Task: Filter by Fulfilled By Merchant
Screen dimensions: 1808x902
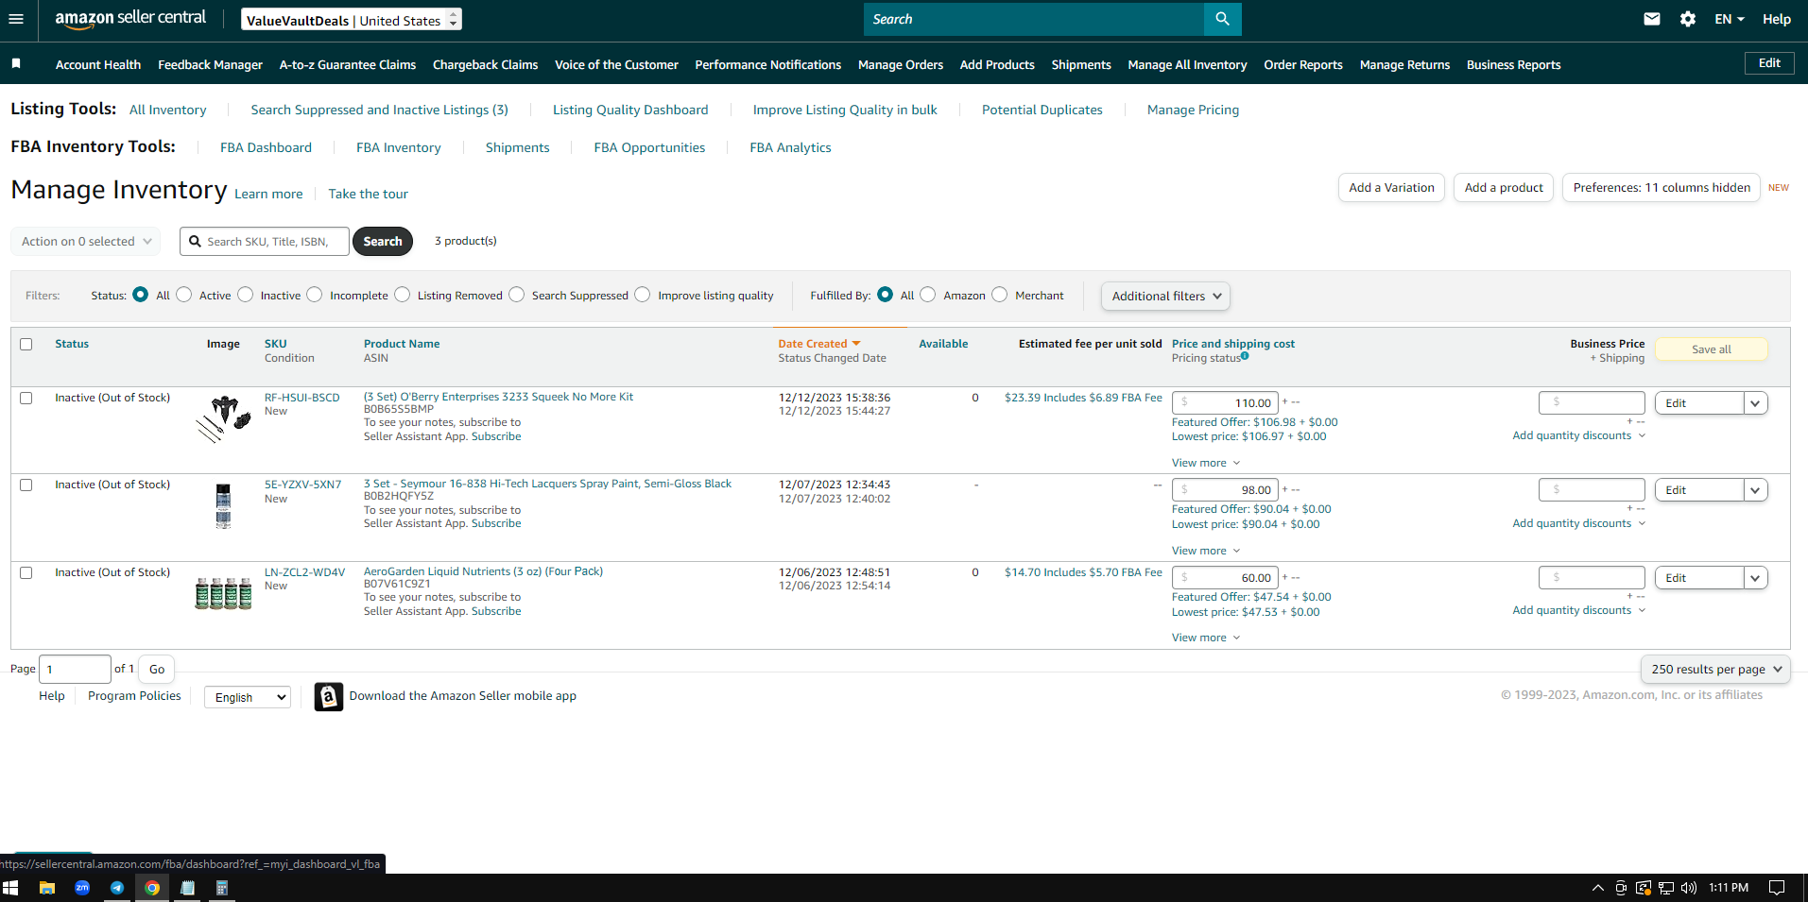Action: point(1000,295)
